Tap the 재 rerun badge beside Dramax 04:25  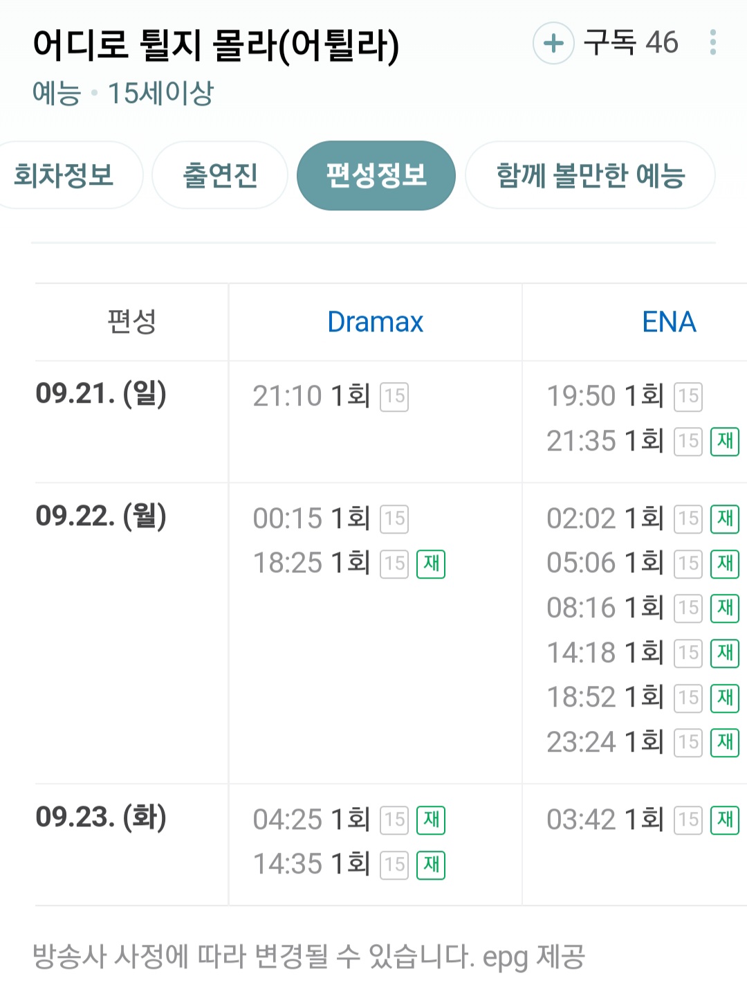[x=431, y=820]
